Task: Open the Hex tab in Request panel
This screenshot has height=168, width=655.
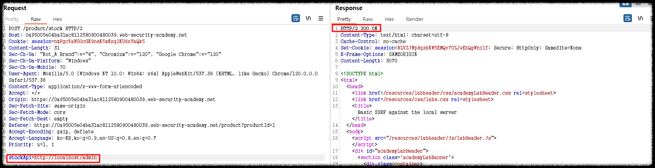Action: coord(57,19)
